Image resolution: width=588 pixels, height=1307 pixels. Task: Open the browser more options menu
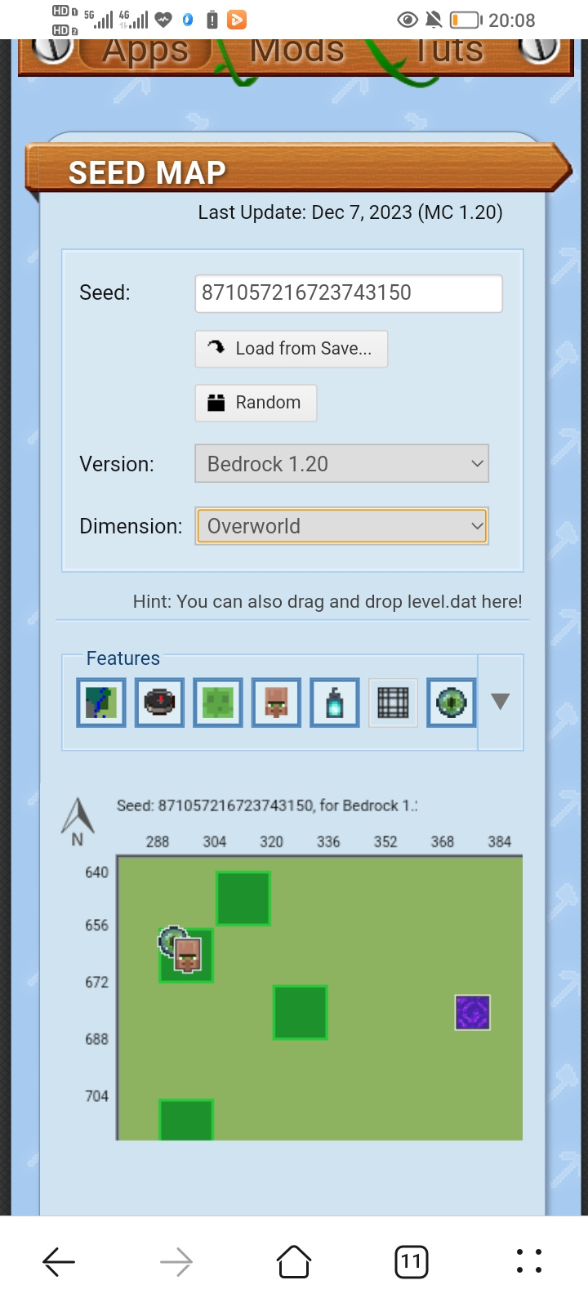tap(529, 1262)
